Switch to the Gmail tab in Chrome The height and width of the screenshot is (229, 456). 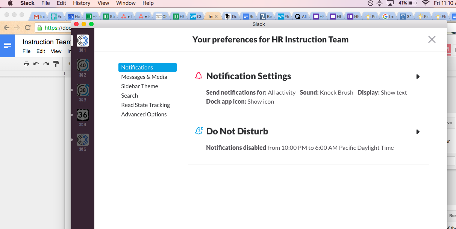[x=39, y=17]
